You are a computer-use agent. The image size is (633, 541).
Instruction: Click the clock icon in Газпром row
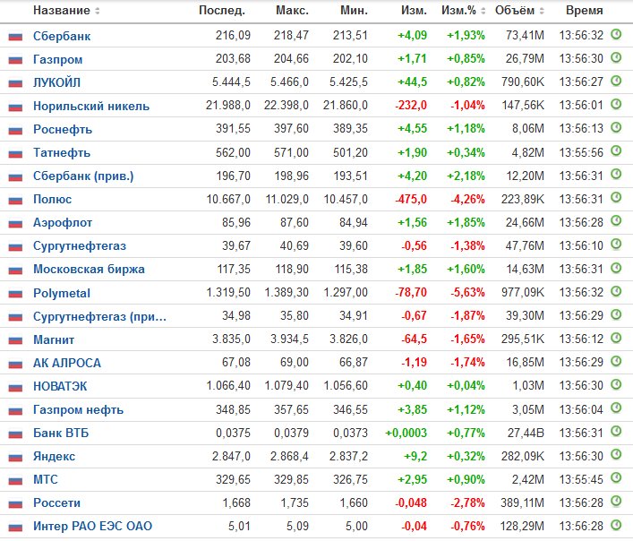616,58
